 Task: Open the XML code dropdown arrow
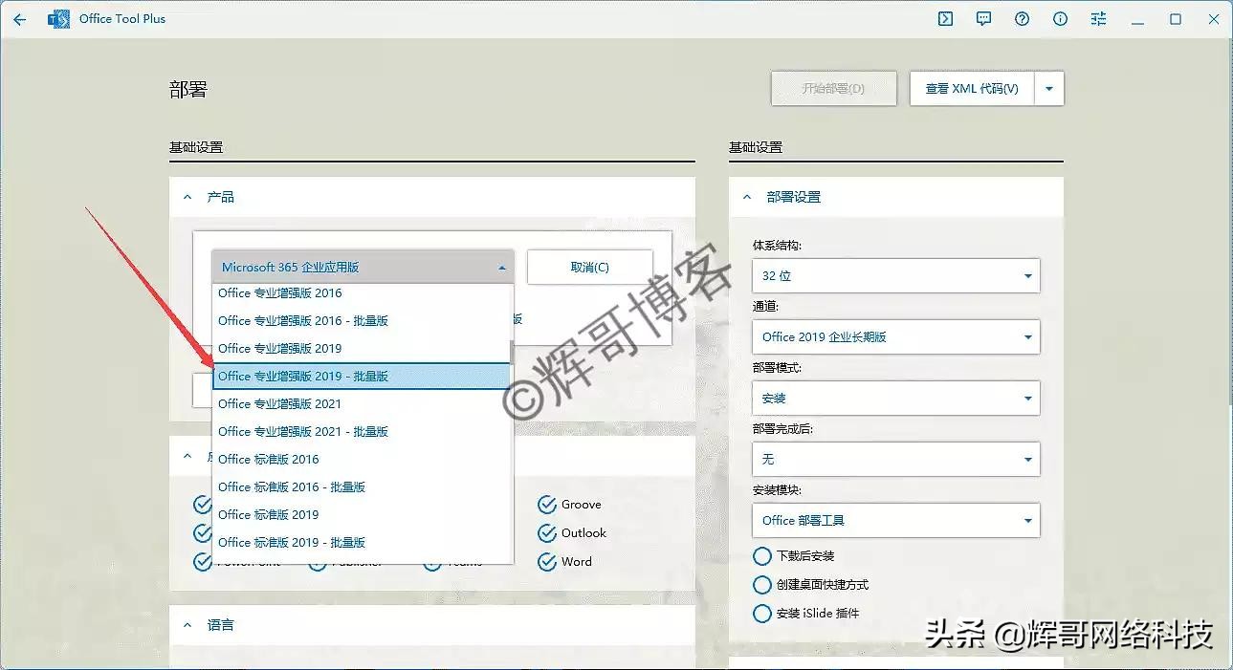[1051, 88]
